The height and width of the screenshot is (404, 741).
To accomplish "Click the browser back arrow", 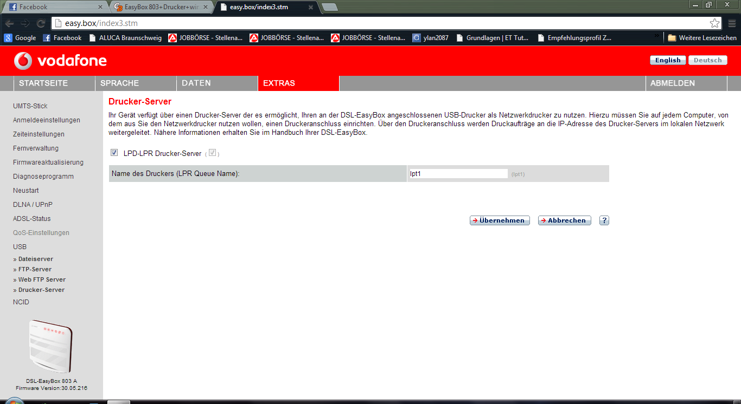I will (x=10, y=23).
